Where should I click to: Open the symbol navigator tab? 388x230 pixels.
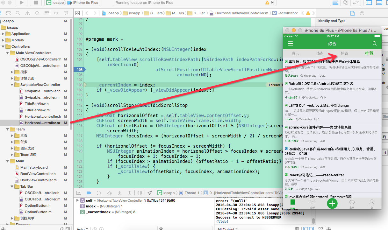pos(8,13)
